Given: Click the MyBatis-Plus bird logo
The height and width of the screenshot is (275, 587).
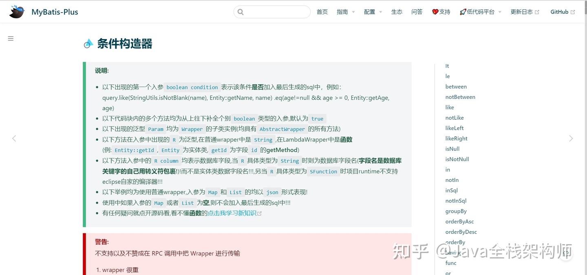Looking at the screenshot, I should (16, 11).
